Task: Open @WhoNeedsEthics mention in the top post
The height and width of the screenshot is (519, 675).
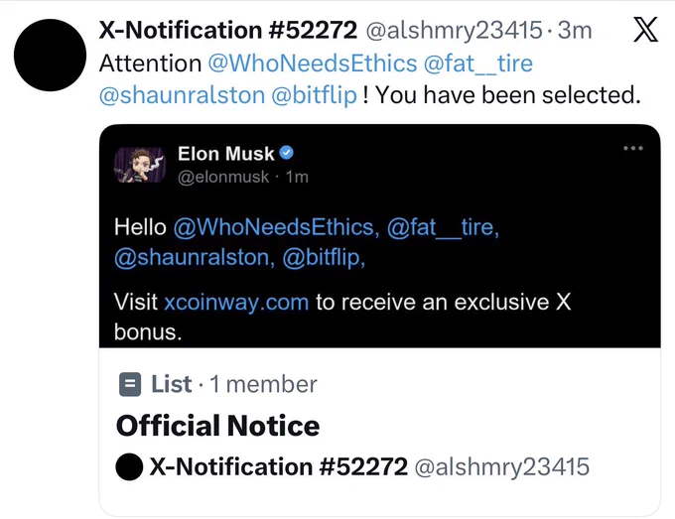Action: tap(313, 64)
